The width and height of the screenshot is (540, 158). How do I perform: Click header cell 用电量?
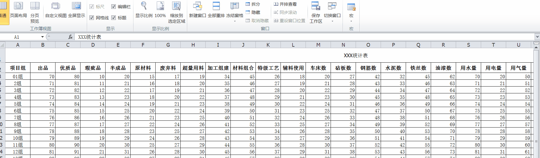[493, 68]
